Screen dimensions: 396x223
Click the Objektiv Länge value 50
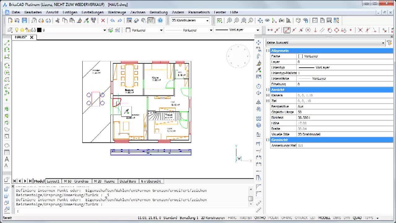click(x=345, y=112)
